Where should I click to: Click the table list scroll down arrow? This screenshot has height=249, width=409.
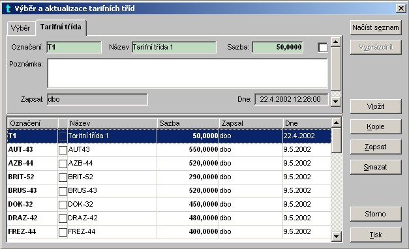coord(336,236)
